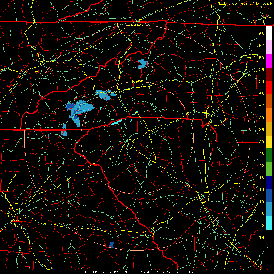Select the light blue swatch on the scale
This screenshot has height=274, width=274.
(x=269, y=209)
